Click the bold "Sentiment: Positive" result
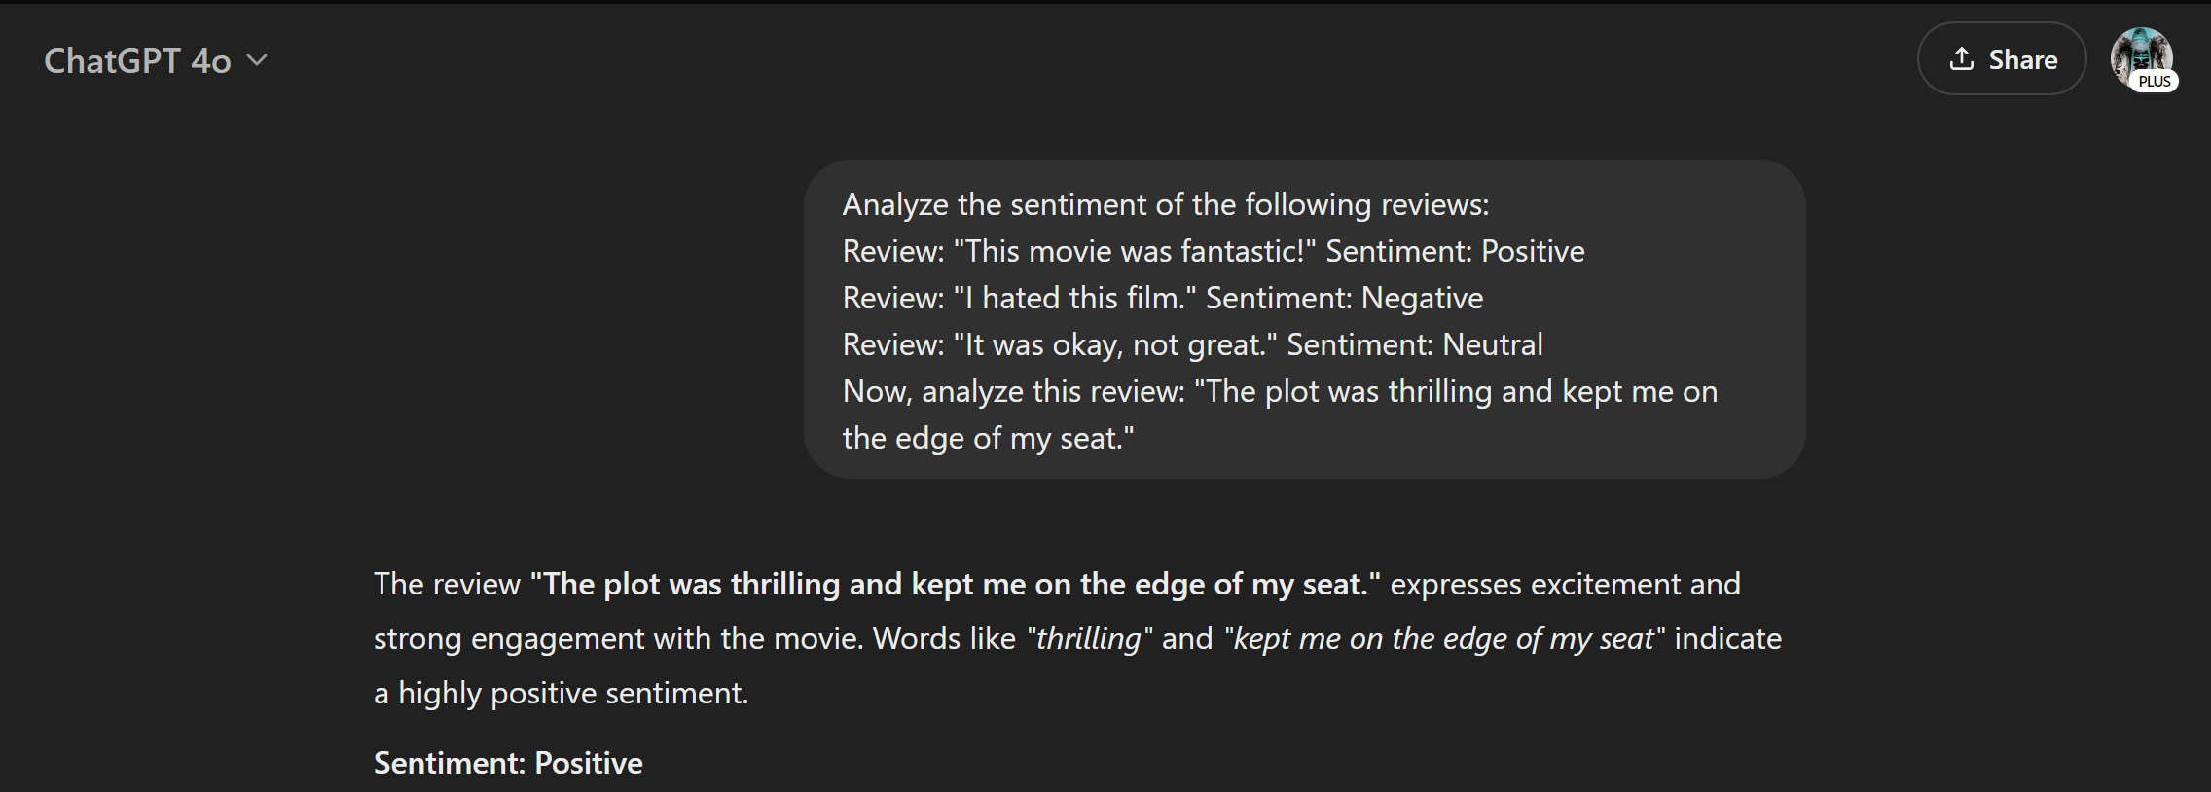Image resolution: width=2211 pixels, height=792 pixels. pos(508,763)
